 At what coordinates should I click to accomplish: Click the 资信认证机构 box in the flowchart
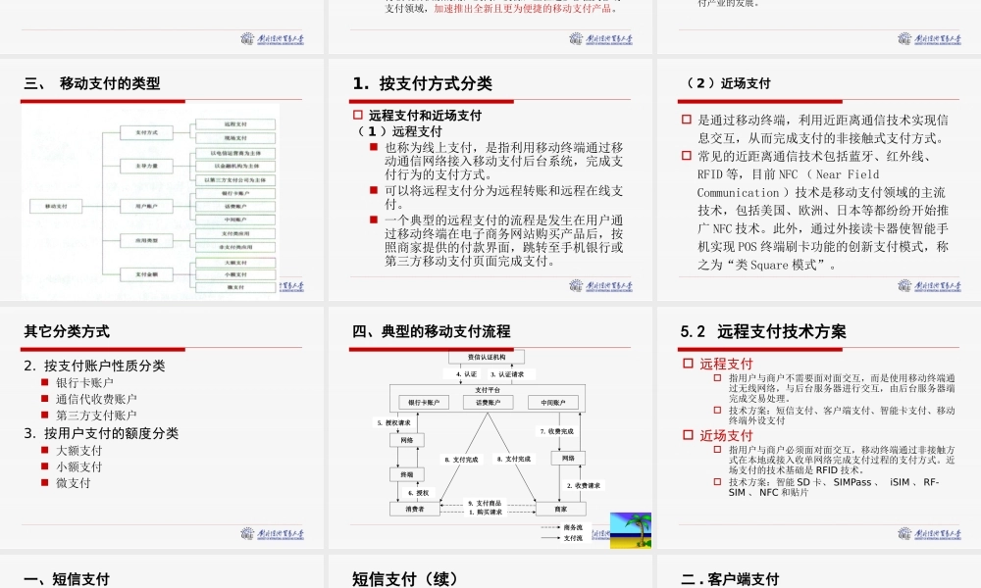(487, 357)
